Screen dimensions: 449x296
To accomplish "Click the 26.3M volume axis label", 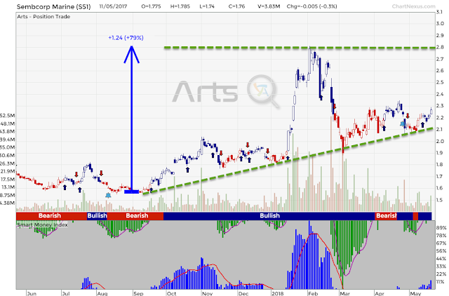I will click(8, 163).
